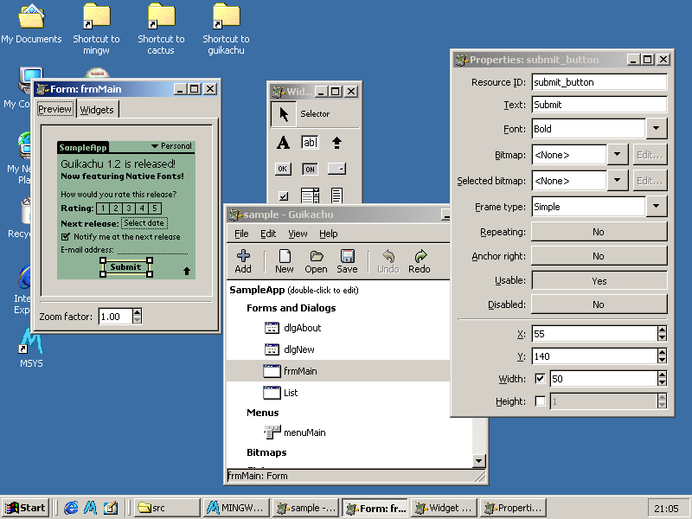Toggle the Width checkbox in Properties
The image size is (692, 519).
click(541, 379)
